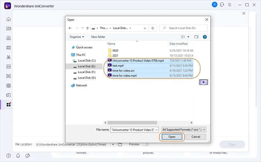261x162 pixels.
Task: Open the hamburger menu in title bar
Action: point(230,5)
